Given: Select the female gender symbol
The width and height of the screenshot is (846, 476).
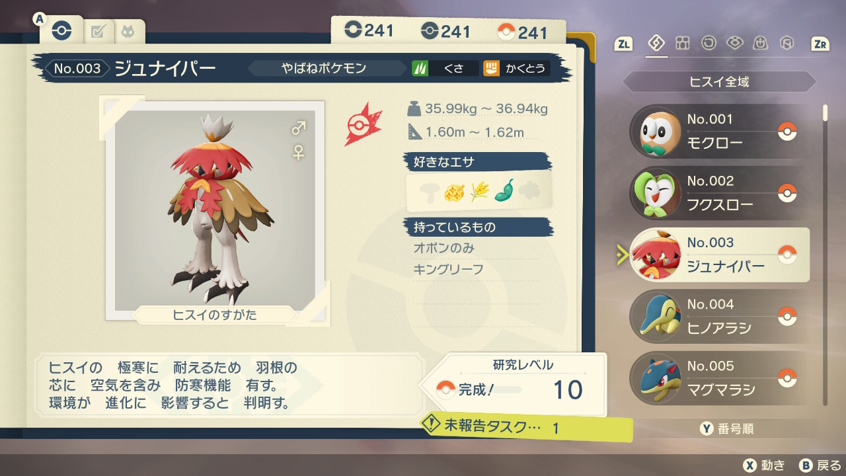Looking at the screenshot, I should point(299,152).
